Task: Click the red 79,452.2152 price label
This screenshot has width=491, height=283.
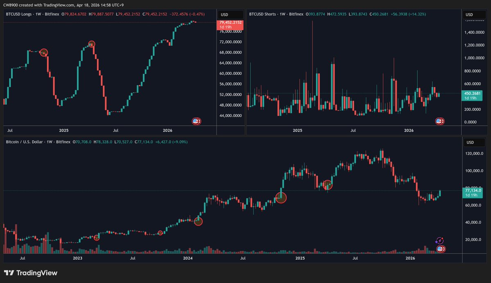Action: tap(230, 23)
